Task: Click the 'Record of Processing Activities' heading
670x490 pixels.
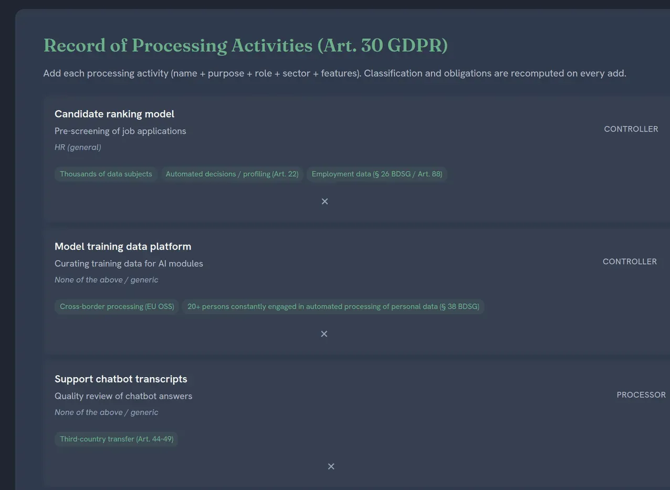Action: coord(246,45)
